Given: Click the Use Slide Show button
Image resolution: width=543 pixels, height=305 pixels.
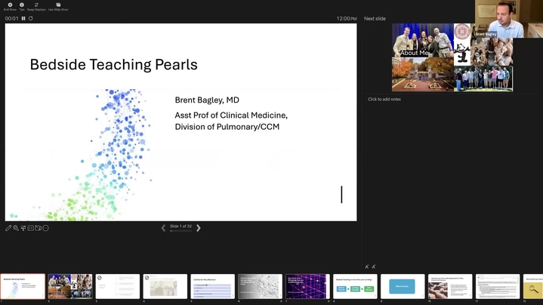Looking at the screenshot, I should [57, 6].
